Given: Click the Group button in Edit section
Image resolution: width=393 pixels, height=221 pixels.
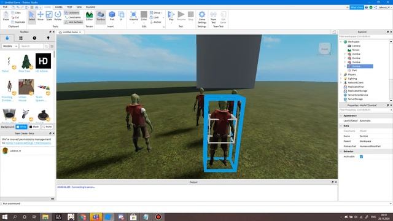Looking at the screenshot, I should click(155, 13).
